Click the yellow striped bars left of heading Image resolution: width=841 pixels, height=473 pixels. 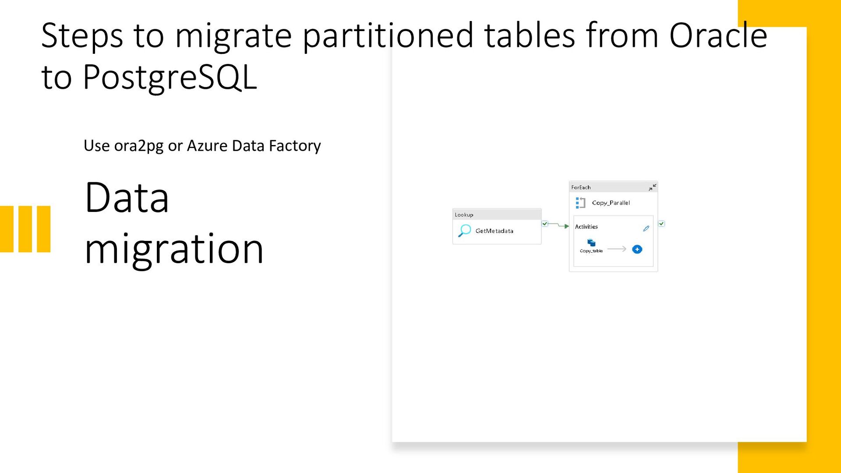[25, 229]
